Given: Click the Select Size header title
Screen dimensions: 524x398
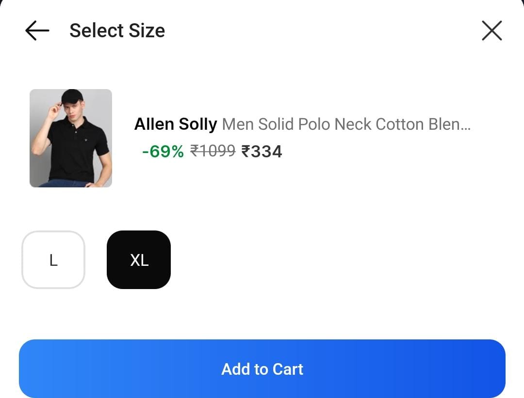Looking at the screenshot, I should click(x=117, y=31).
